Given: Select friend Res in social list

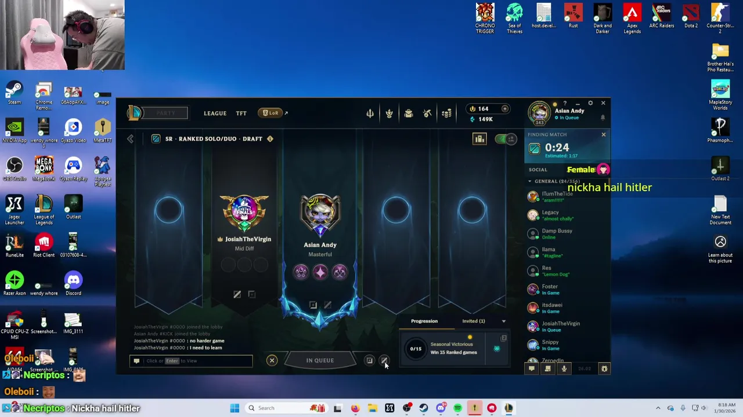Looking at the screenshot, I should [x=568, y=271].
